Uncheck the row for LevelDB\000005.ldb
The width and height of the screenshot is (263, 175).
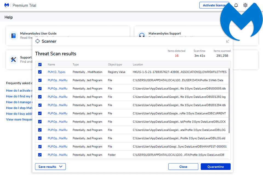click(40, 88)
